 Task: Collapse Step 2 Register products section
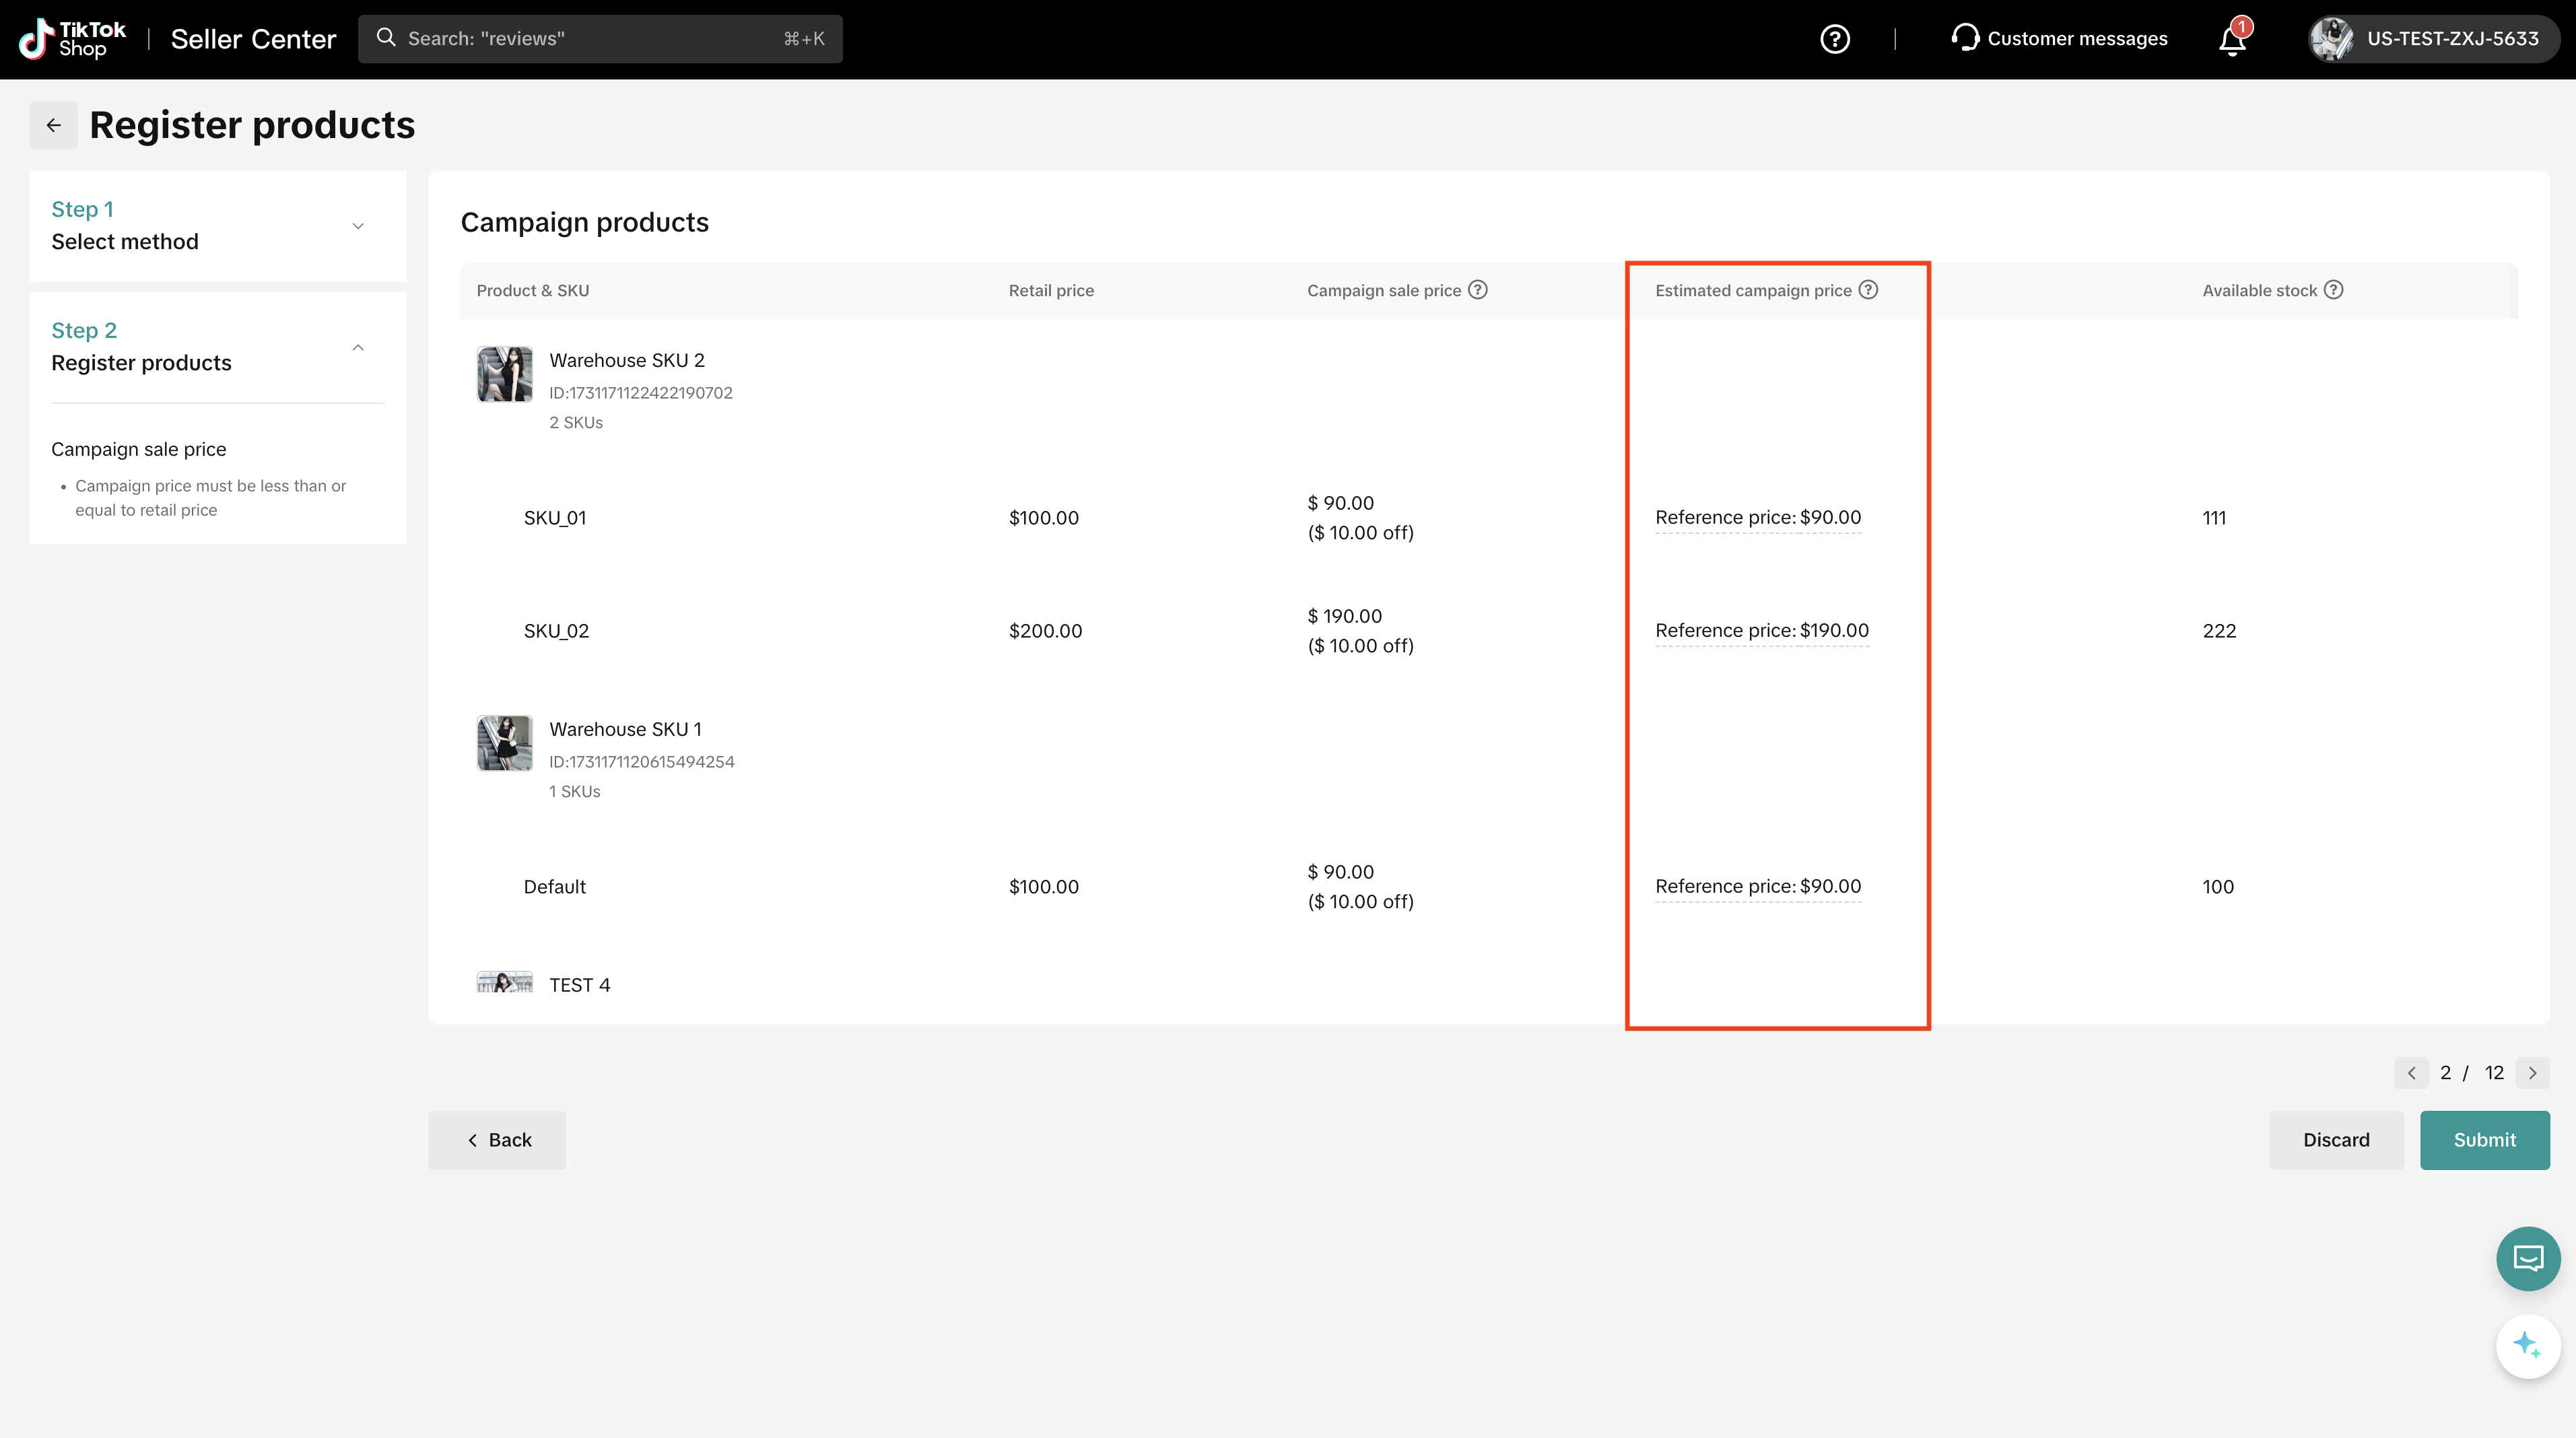click(x=358, y=347)
